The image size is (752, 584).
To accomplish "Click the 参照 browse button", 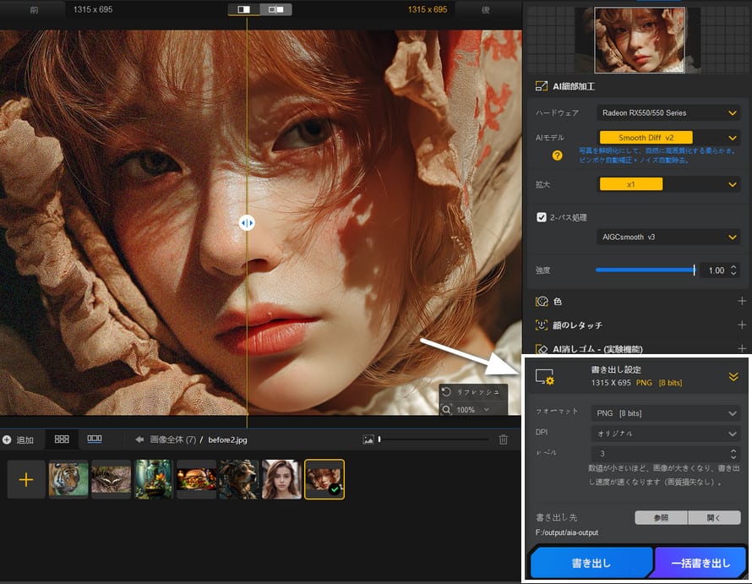I will point(661,517).
